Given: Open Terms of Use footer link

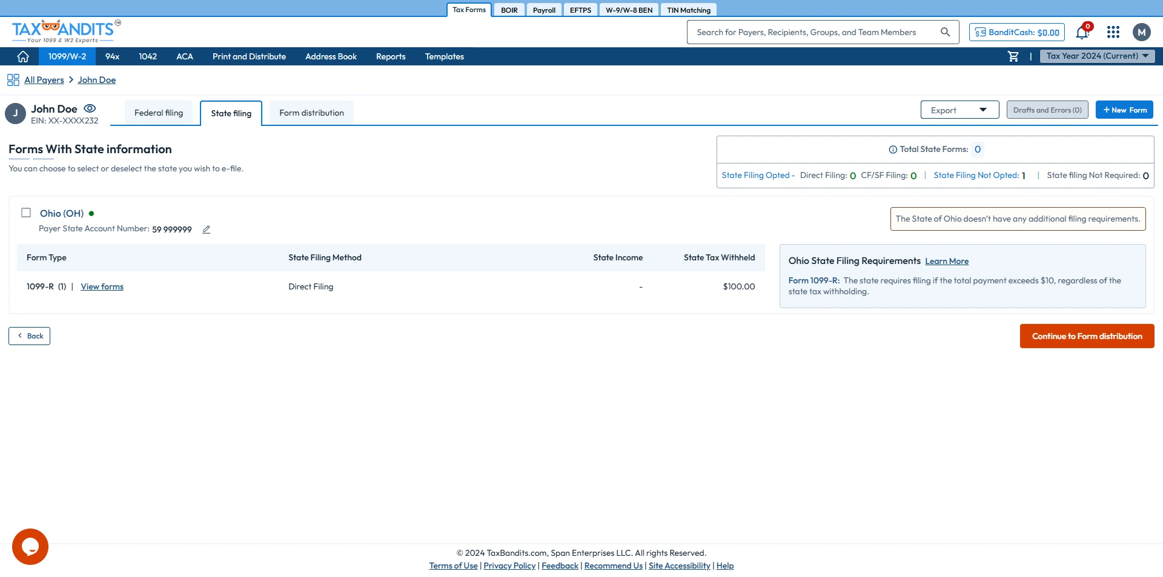Looking at the screenshot, I should point(453,565).
